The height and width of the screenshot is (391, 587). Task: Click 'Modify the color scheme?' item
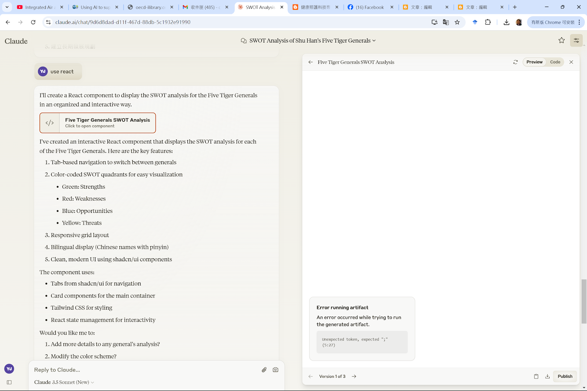(83, 356)
